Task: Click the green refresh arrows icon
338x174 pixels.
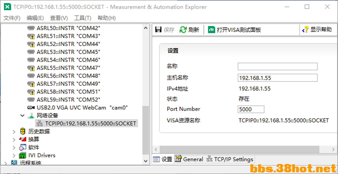Action: [x=183, y=30]
